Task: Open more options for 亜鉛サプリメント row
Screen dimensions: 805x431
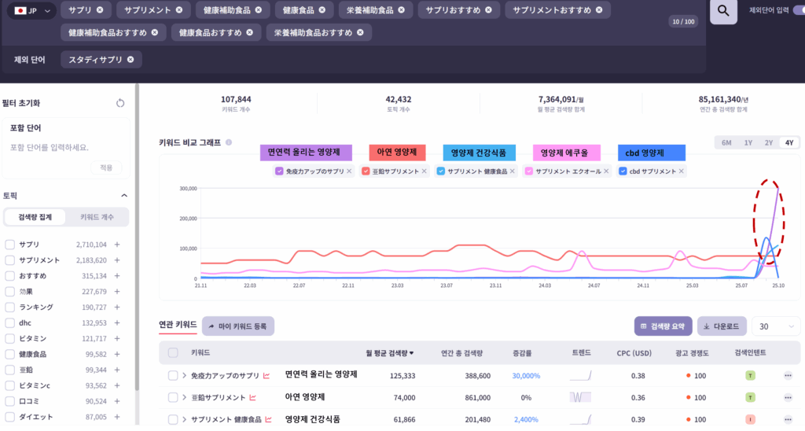Action: [788, 398]
